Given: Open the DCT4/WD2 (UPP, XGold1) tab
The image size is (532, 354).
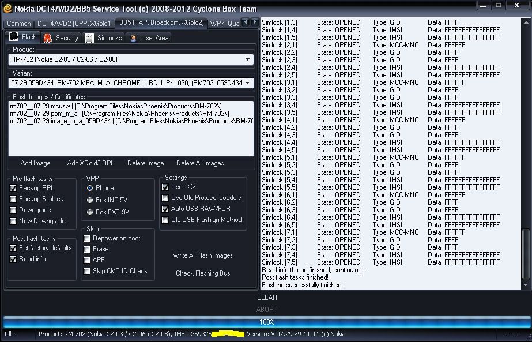Looking at the screenshot, I should tap(74, 24).
